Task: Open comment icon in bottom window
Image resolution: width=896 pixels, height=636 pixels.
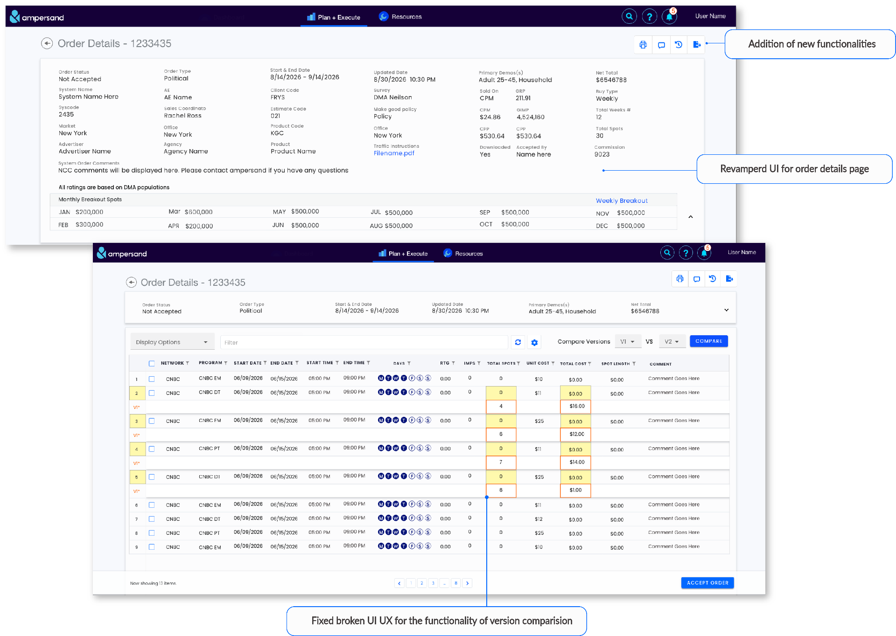Action: (696, 279)
